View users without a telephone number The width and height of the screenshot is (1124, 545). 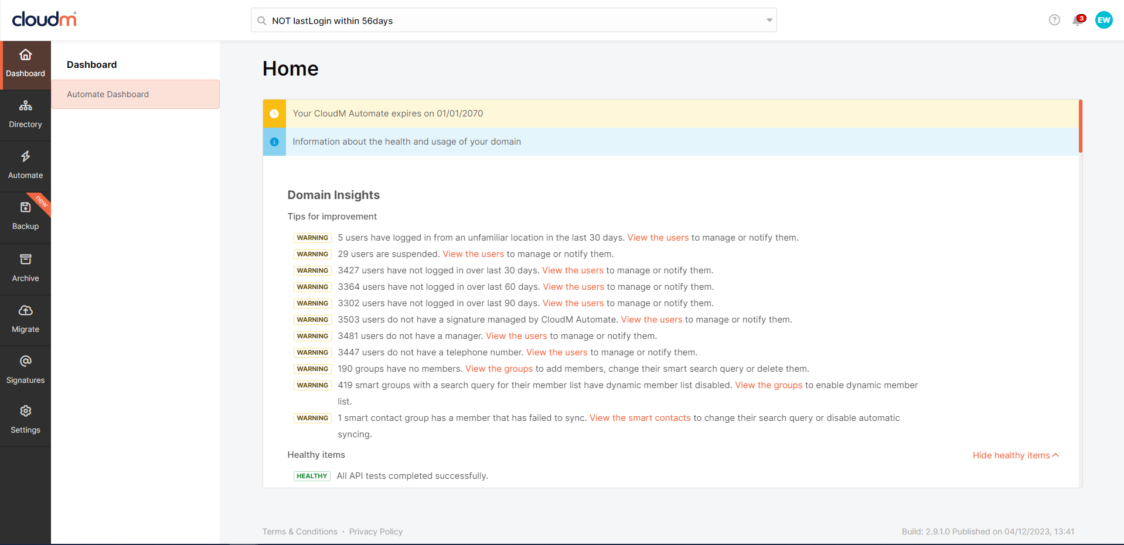pyautogui.click(x=557, y=352)
